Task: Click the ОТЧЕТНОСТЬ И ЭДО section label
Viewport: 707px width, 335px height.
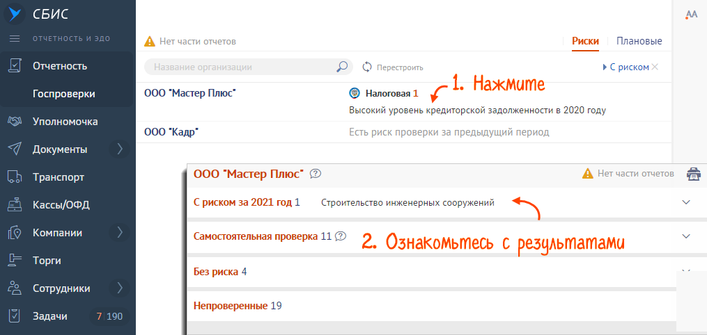Action: 71,39
